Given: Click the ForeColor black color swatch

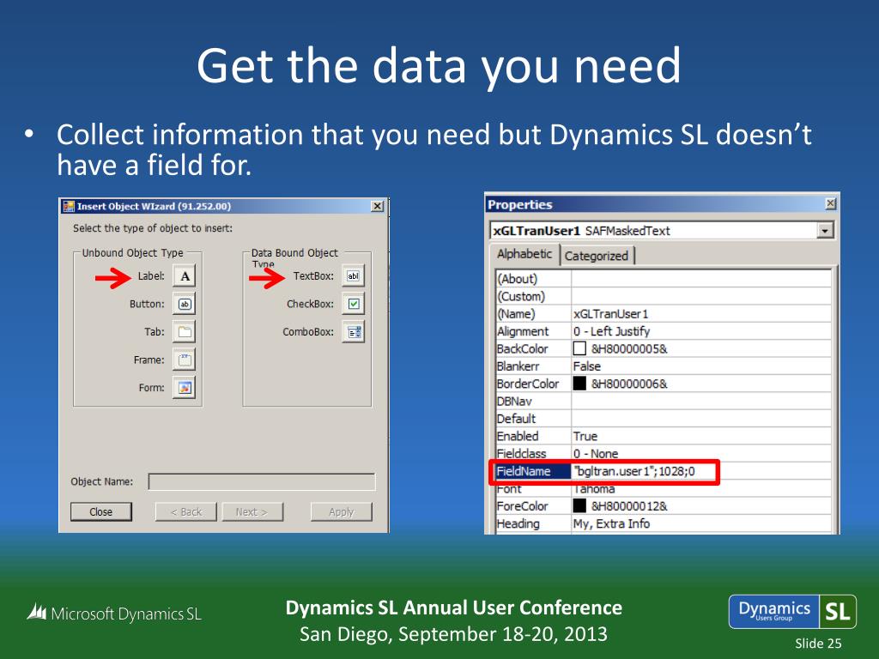Looking at the screenshot, I should (579, 505).
